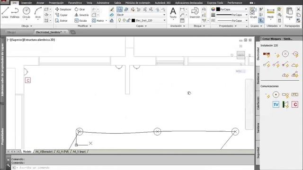Click the Girar rotate command

tap(80, 9)
